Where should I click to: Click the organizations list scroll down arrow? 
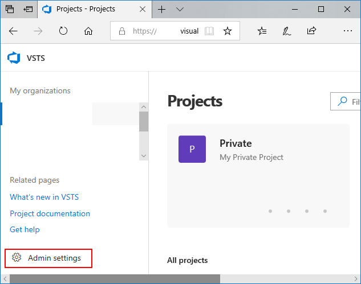point(144,156)
